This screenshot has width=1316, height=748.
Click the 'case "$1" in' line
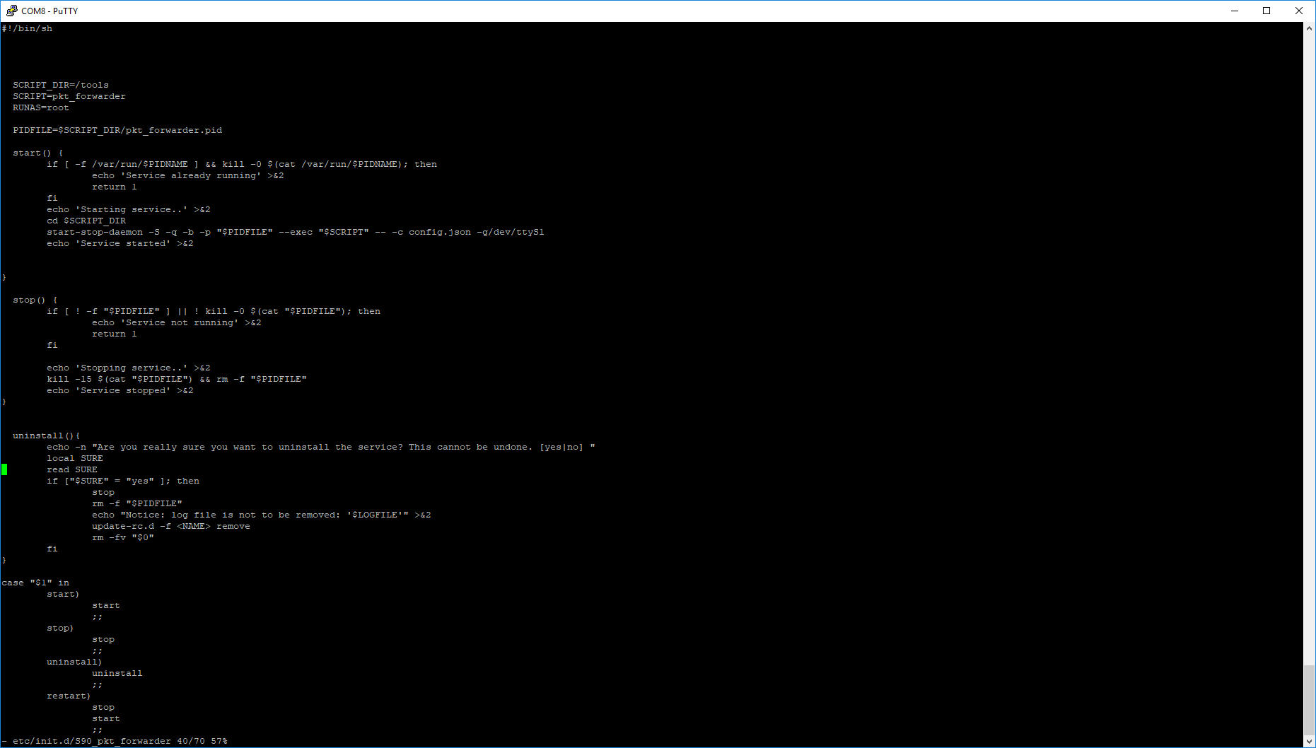tap(35, 583)
